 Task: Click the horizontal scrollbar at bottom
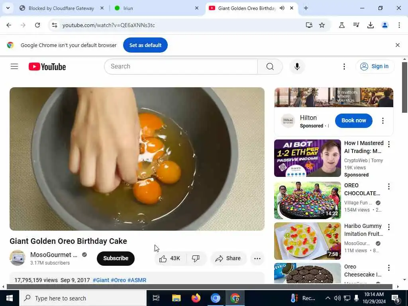[199, 286]
